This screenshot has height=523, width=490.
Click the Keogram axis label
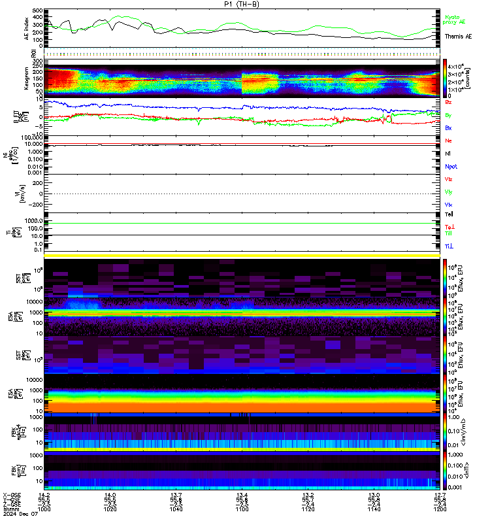click(26, 78)
